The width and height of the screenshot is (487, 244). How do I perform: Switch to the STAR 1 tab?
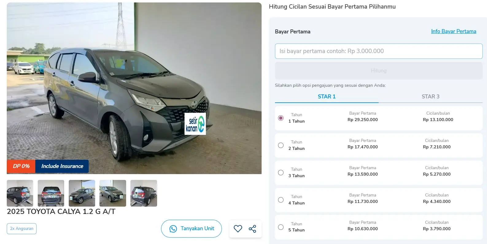click(x=327, y=97)
